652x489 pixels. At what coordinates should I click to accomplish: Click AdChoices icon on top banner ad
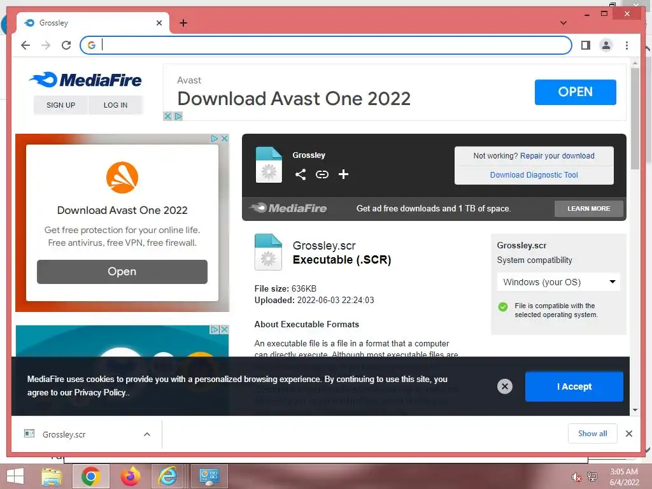coord(178,117)
